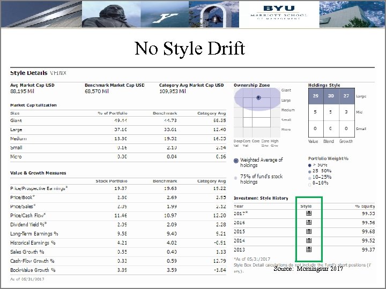Screen dimensions: 386x289
Task: Click the 'Price/Book' row label
Action: click(23, 197)
